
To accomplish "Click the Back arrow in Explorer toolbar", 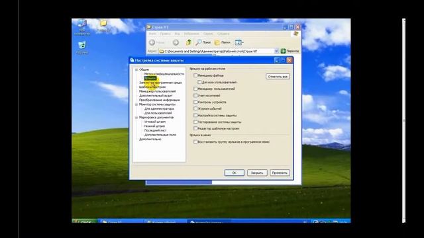I will pos(152,42).
